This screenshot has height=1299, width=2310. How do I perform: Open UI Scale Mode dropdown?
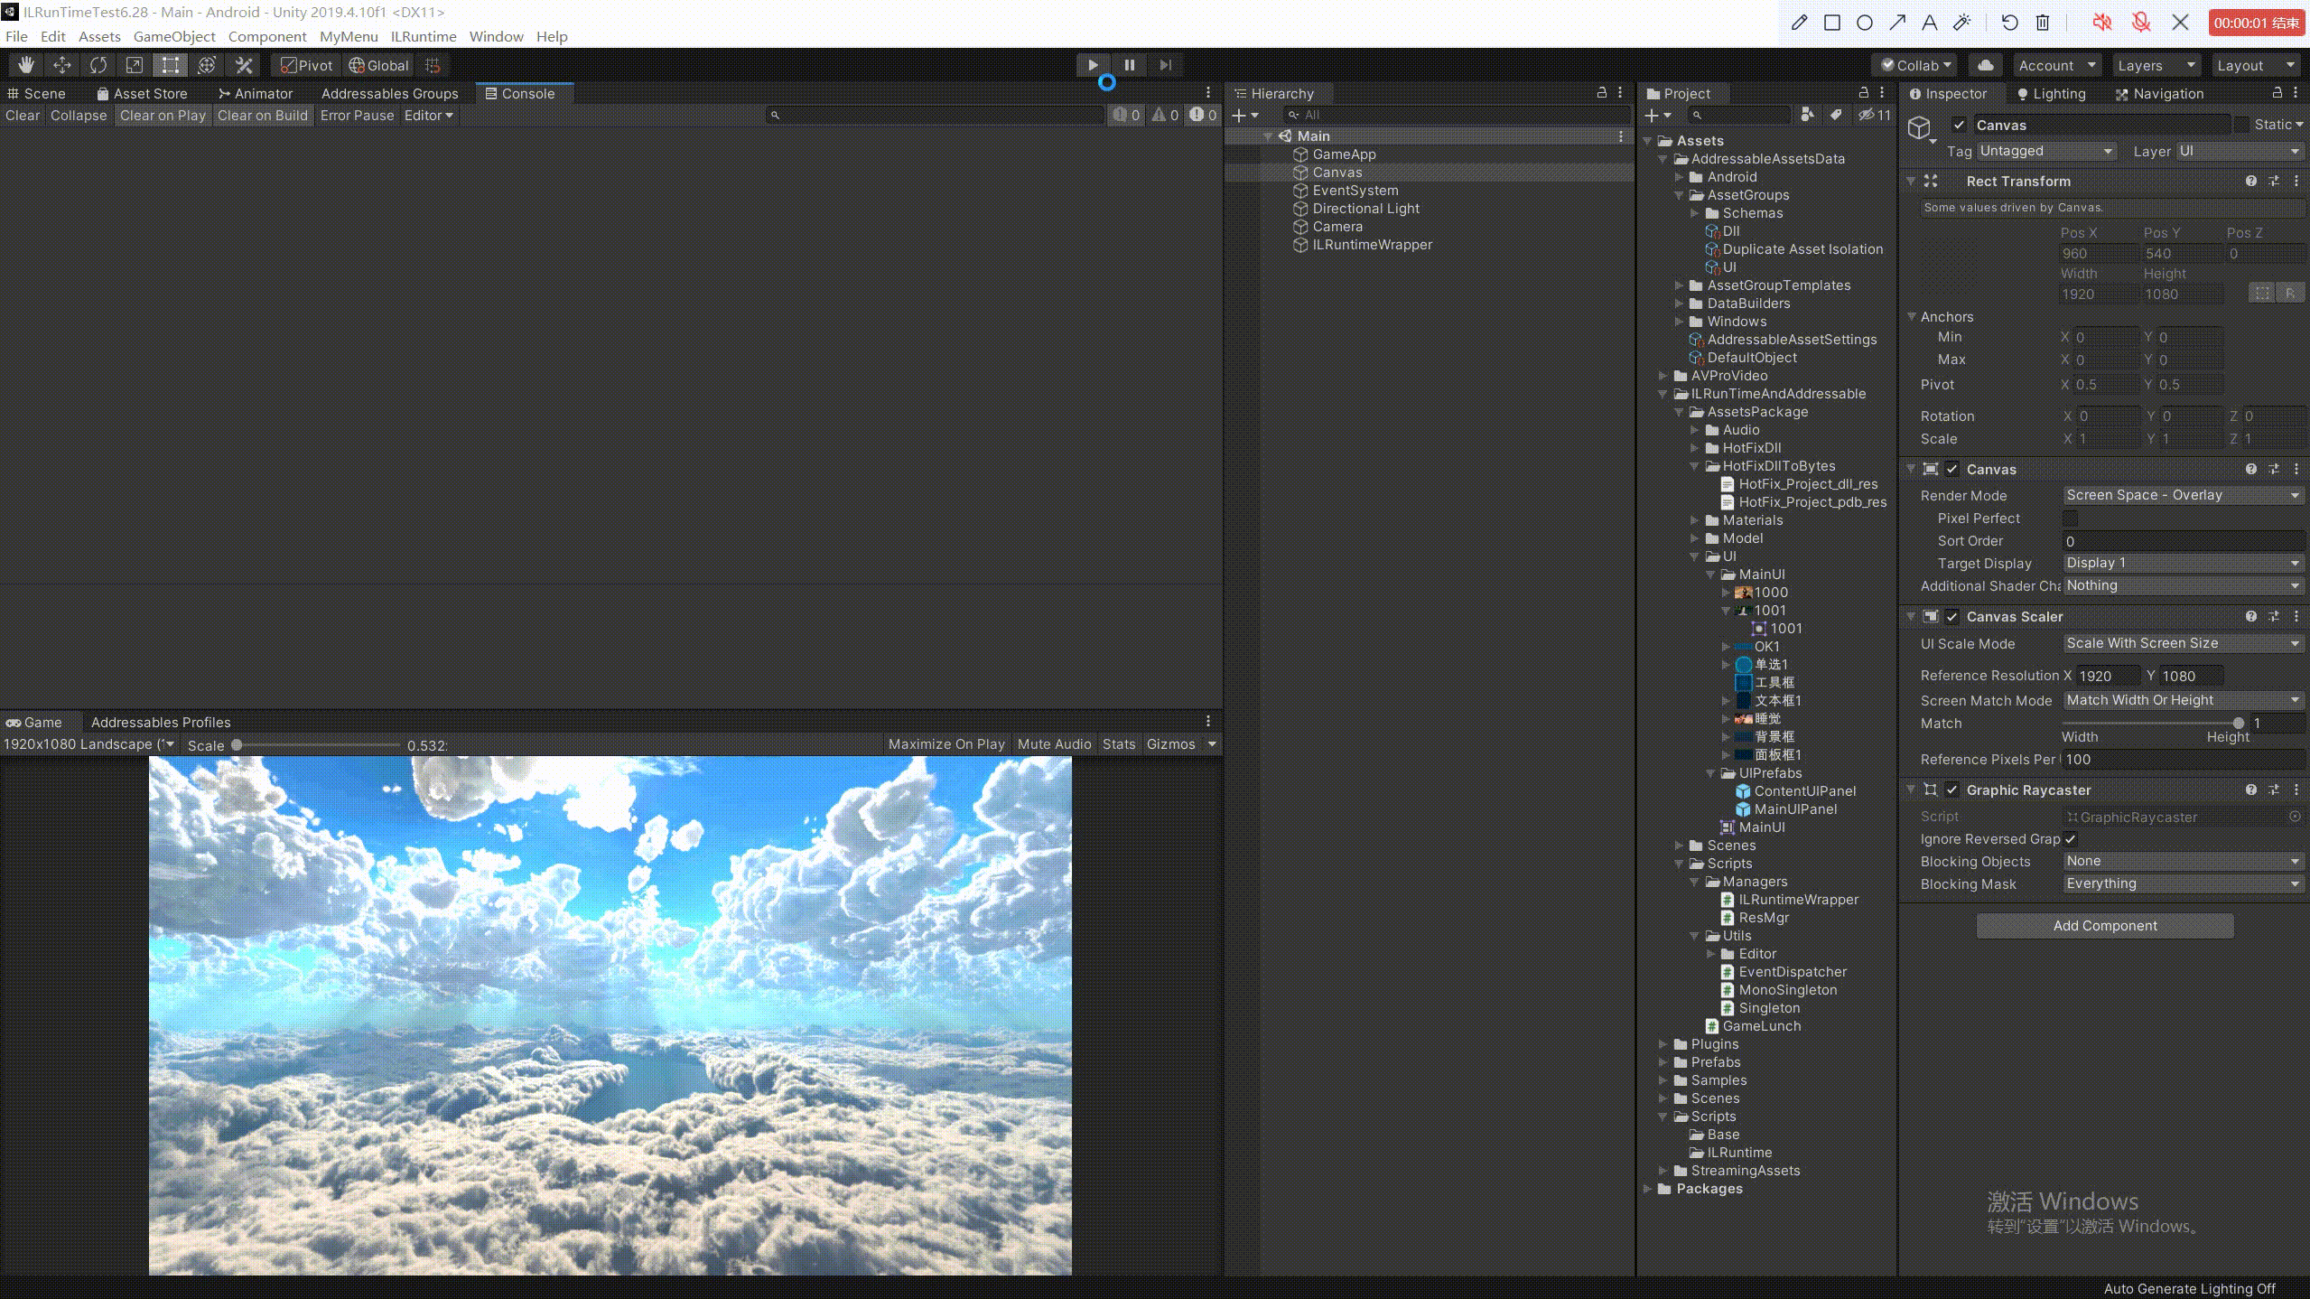(x=2182, y=643)
